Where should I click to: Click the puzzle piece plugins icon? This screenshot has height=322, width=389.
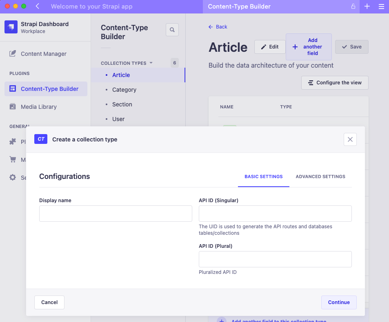click(13, 142)
